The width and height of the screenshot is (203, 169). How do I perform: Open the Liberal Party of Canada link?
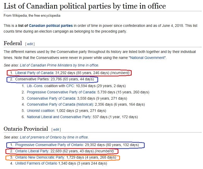click(x=34, y=73)
